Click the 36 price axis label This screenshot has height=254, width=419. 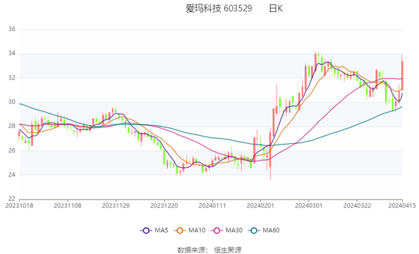coord(12,29)
